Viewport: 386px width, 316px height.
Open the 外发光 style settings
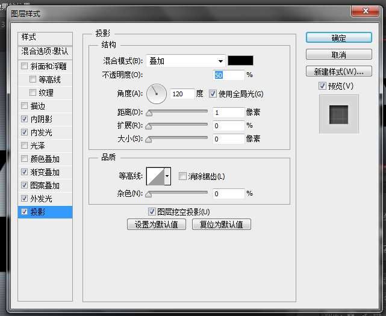42,199
